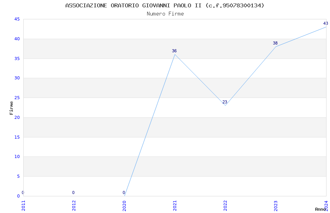Click the y-axis value 15
The height and width of the screenshot is (213, 330).
17,137
